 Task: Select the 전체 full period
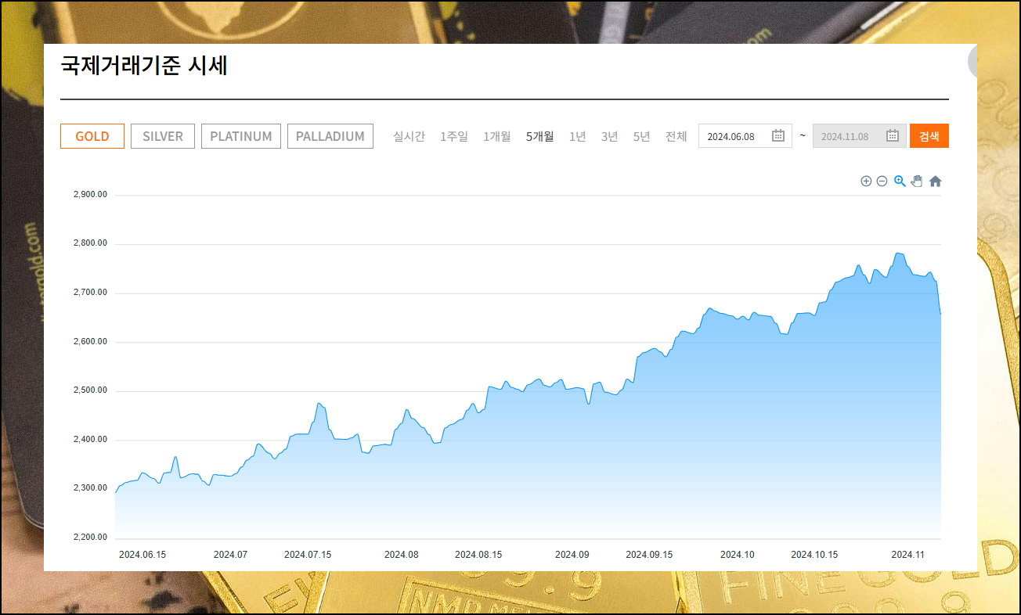pyautogui.click(x=676, y=136)
